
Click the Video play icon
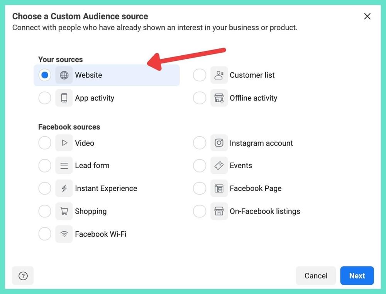point(64,143)
